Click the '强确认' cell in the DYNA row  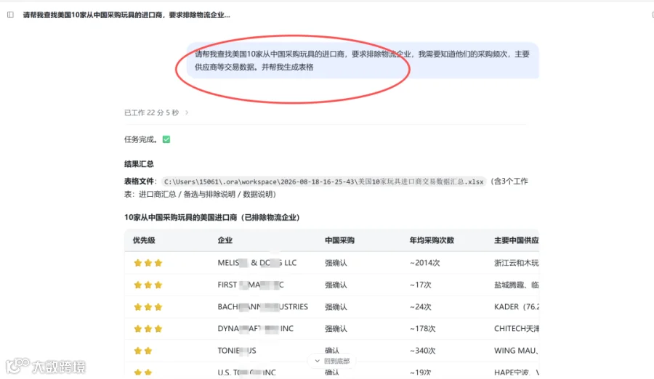[x=336, y=329]
